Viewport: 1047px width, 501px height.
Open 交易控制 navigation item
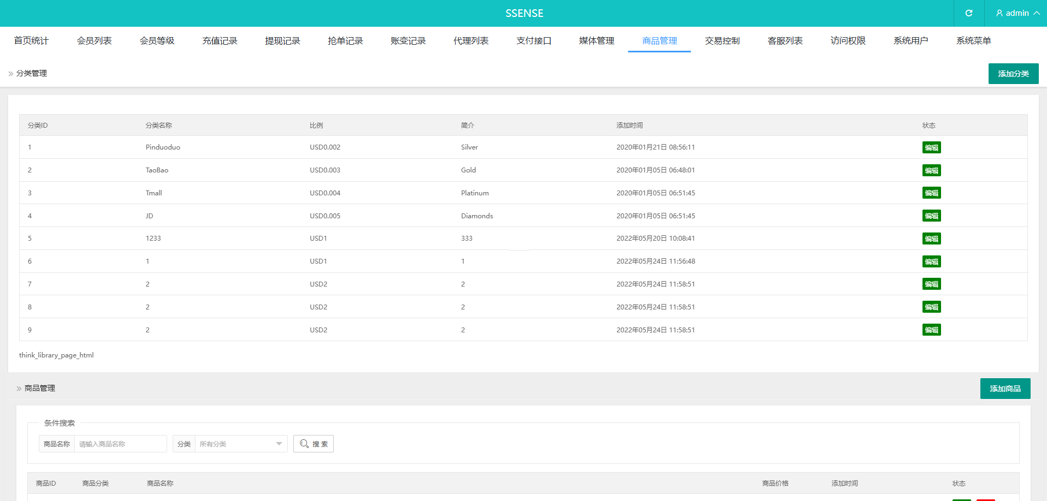point(722,41)
